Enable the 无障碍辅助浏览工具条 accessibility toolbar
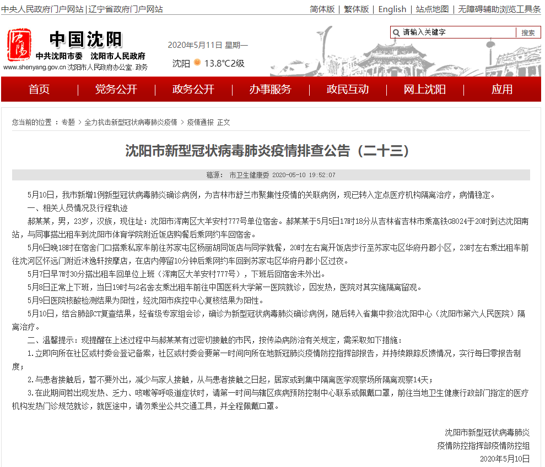The width and height of the screenshot is (545, 467). pos(499,9)
